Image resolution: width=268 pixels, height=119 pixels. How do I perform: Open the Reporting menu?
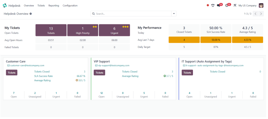click(54, 5)
